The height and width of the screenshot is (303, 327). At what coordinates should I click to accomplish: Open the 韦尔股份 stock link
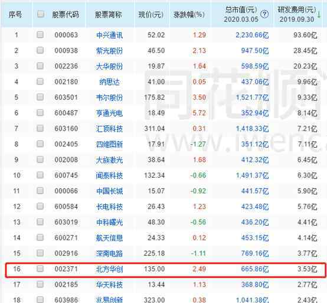pyautogui.click(x=109, y=97)
